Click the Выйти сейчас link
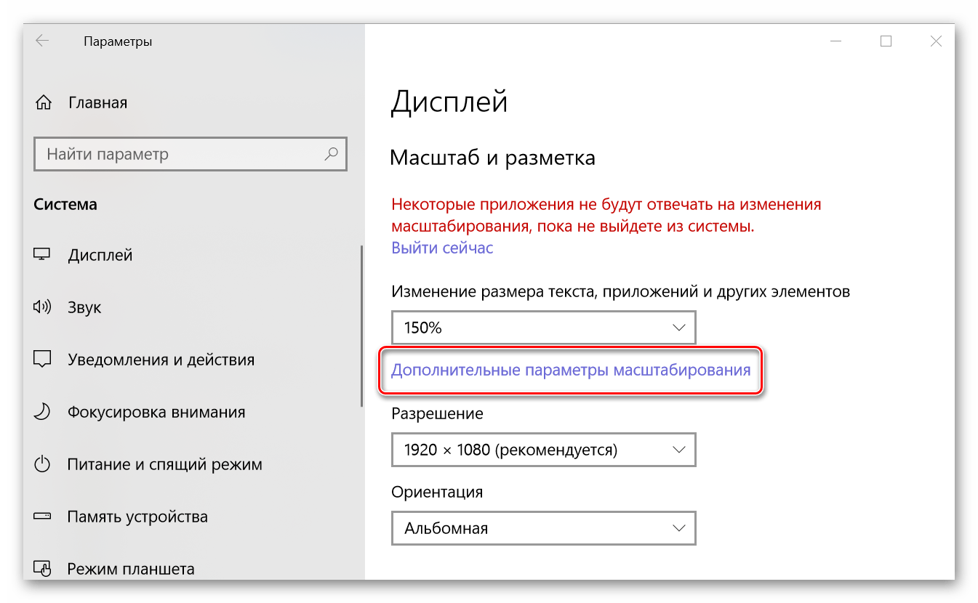The height and width of the screenshot is (603, 978). pos(442,248)
